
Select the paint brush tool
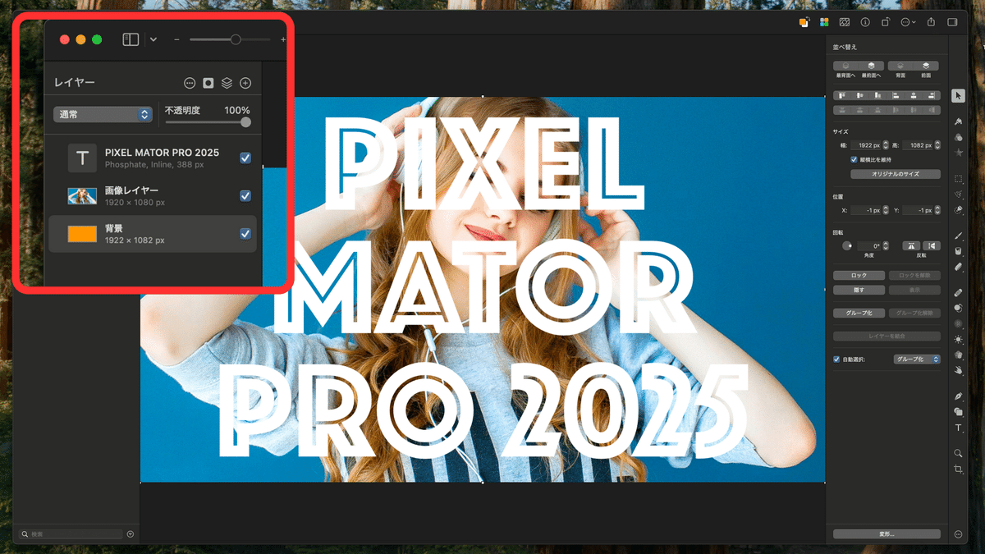click(958, 236)
